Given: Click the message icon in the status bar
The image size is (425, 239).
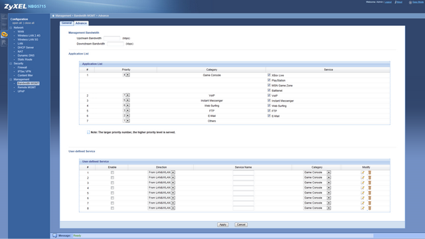Looking at the screenshot, I should (x=54, y=236).
